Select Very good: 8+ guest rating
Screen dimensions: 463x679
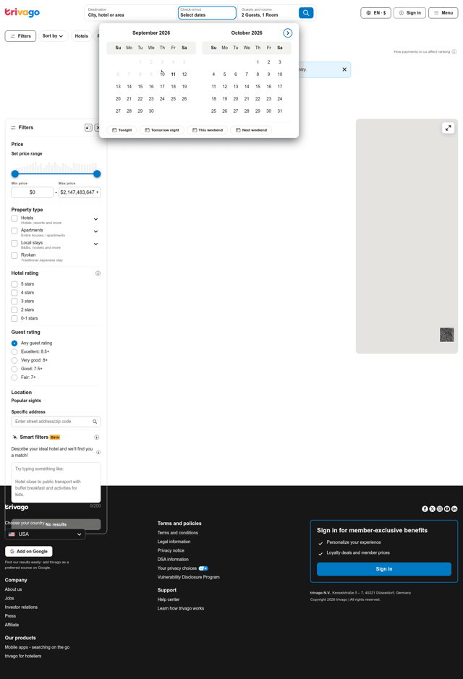point(14,360)
